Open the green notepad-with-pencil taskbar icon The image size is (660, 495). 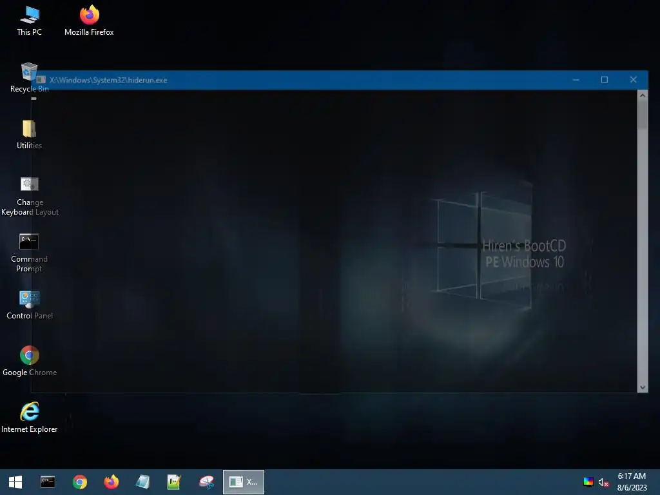pyautogui.click(x=174, y=482)
